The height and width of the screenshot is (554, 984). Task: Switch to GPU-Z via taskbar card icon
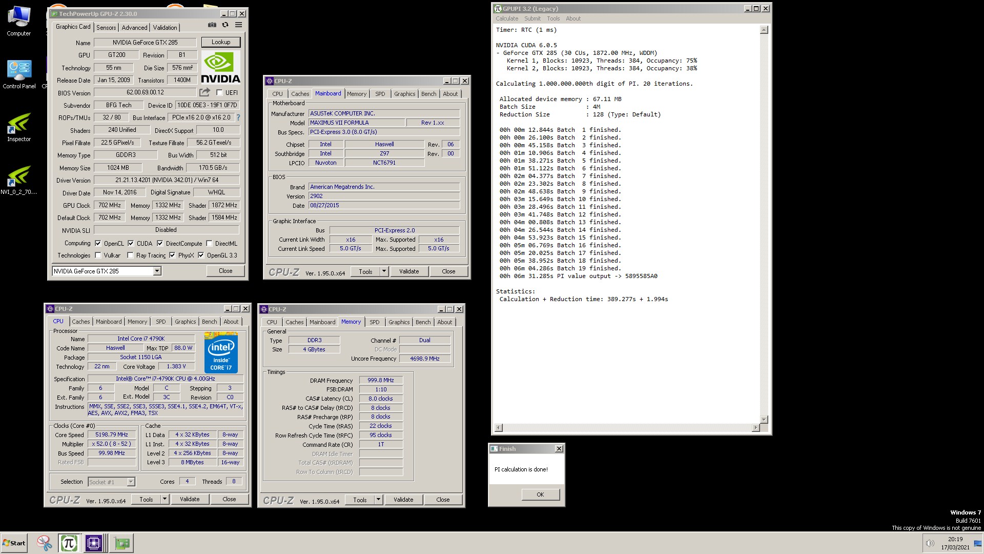121,543
